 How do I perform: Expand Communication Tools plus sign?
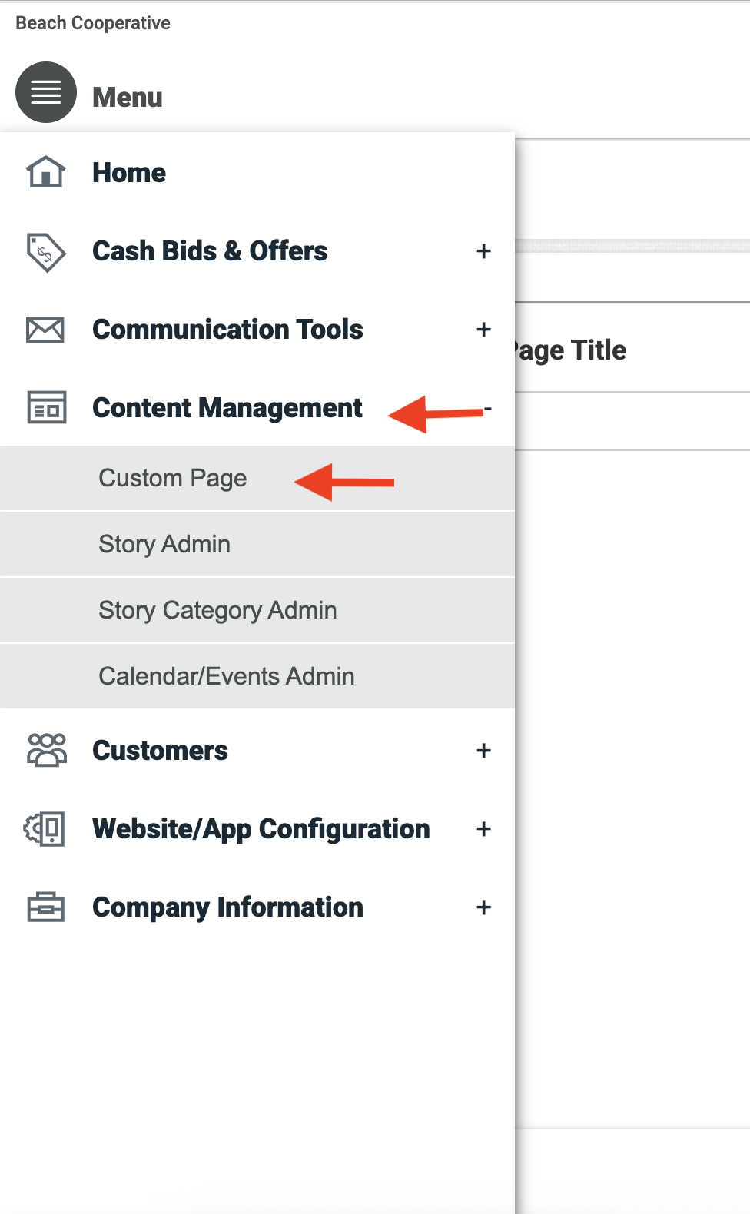[483, 330]
